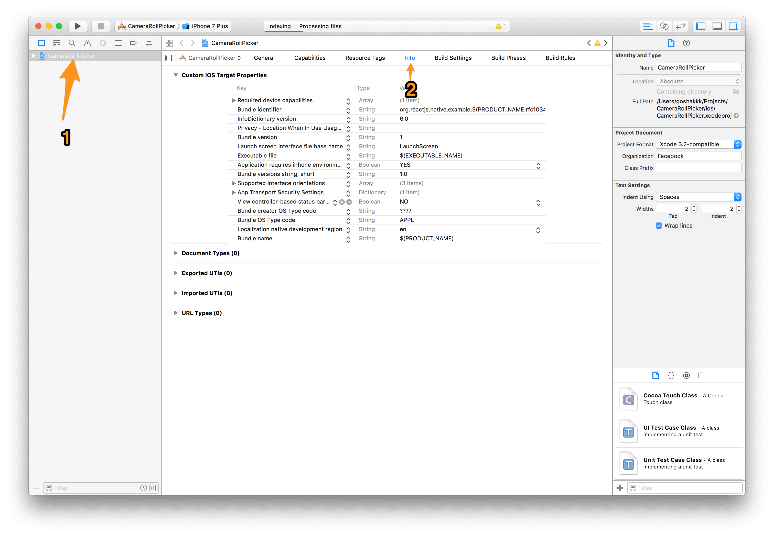Expand Required device capabilities row

coord(234,100)
